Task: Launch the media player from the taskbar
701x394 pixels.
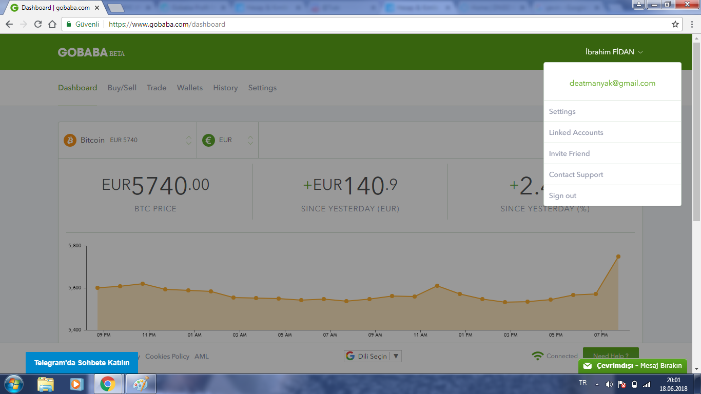Action: click(76, 384)
